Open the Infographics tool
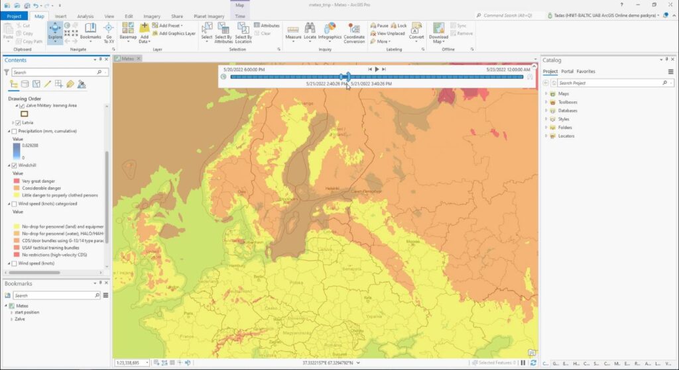The height and width of the screenshot is (370, 679). tap(330, 30)
